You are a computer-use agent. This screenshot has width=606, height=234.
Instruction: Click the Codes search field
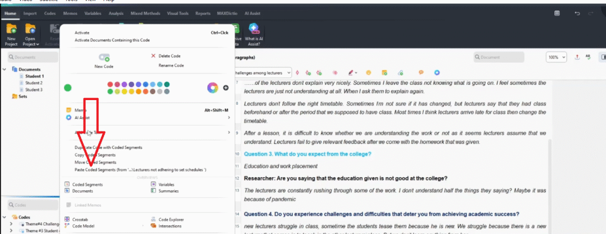pyautogui.click(x=33, y=205)
